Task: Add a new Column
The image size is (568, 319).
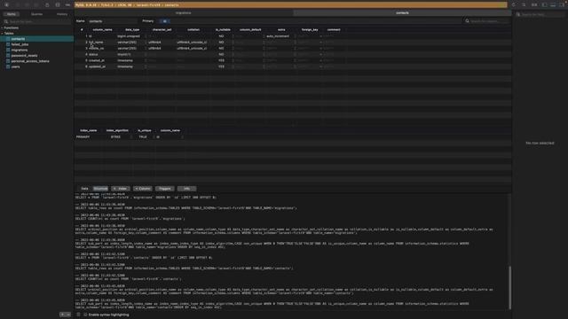Action: point(143,189)
